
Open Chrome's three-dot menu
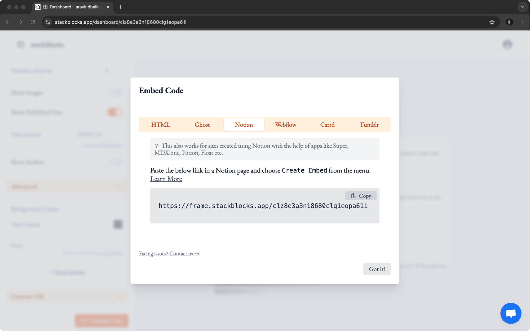point(522,22)
